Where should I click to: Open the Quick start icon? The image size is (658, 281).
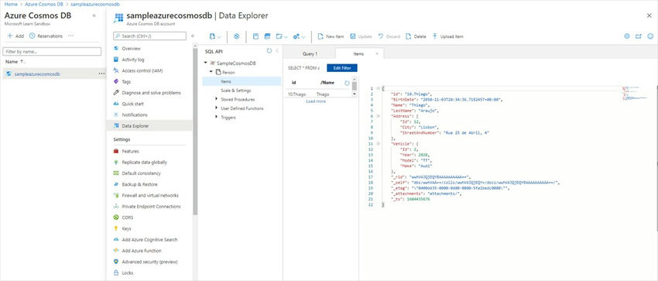pyautogui.click(x=116, y=104)
